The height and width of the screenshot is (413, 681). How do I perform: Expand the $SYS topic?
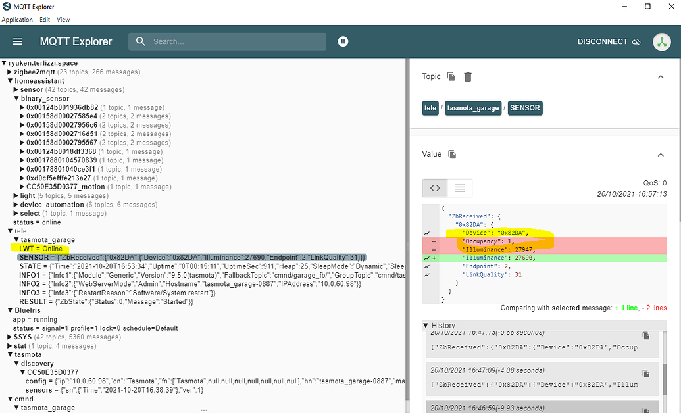[10, 337]
